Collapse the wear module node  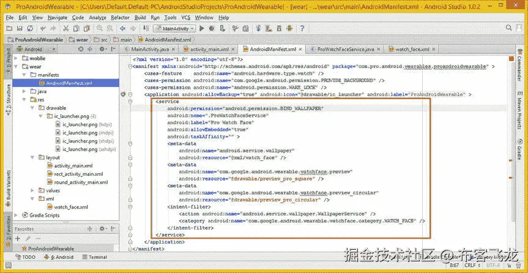16,66
